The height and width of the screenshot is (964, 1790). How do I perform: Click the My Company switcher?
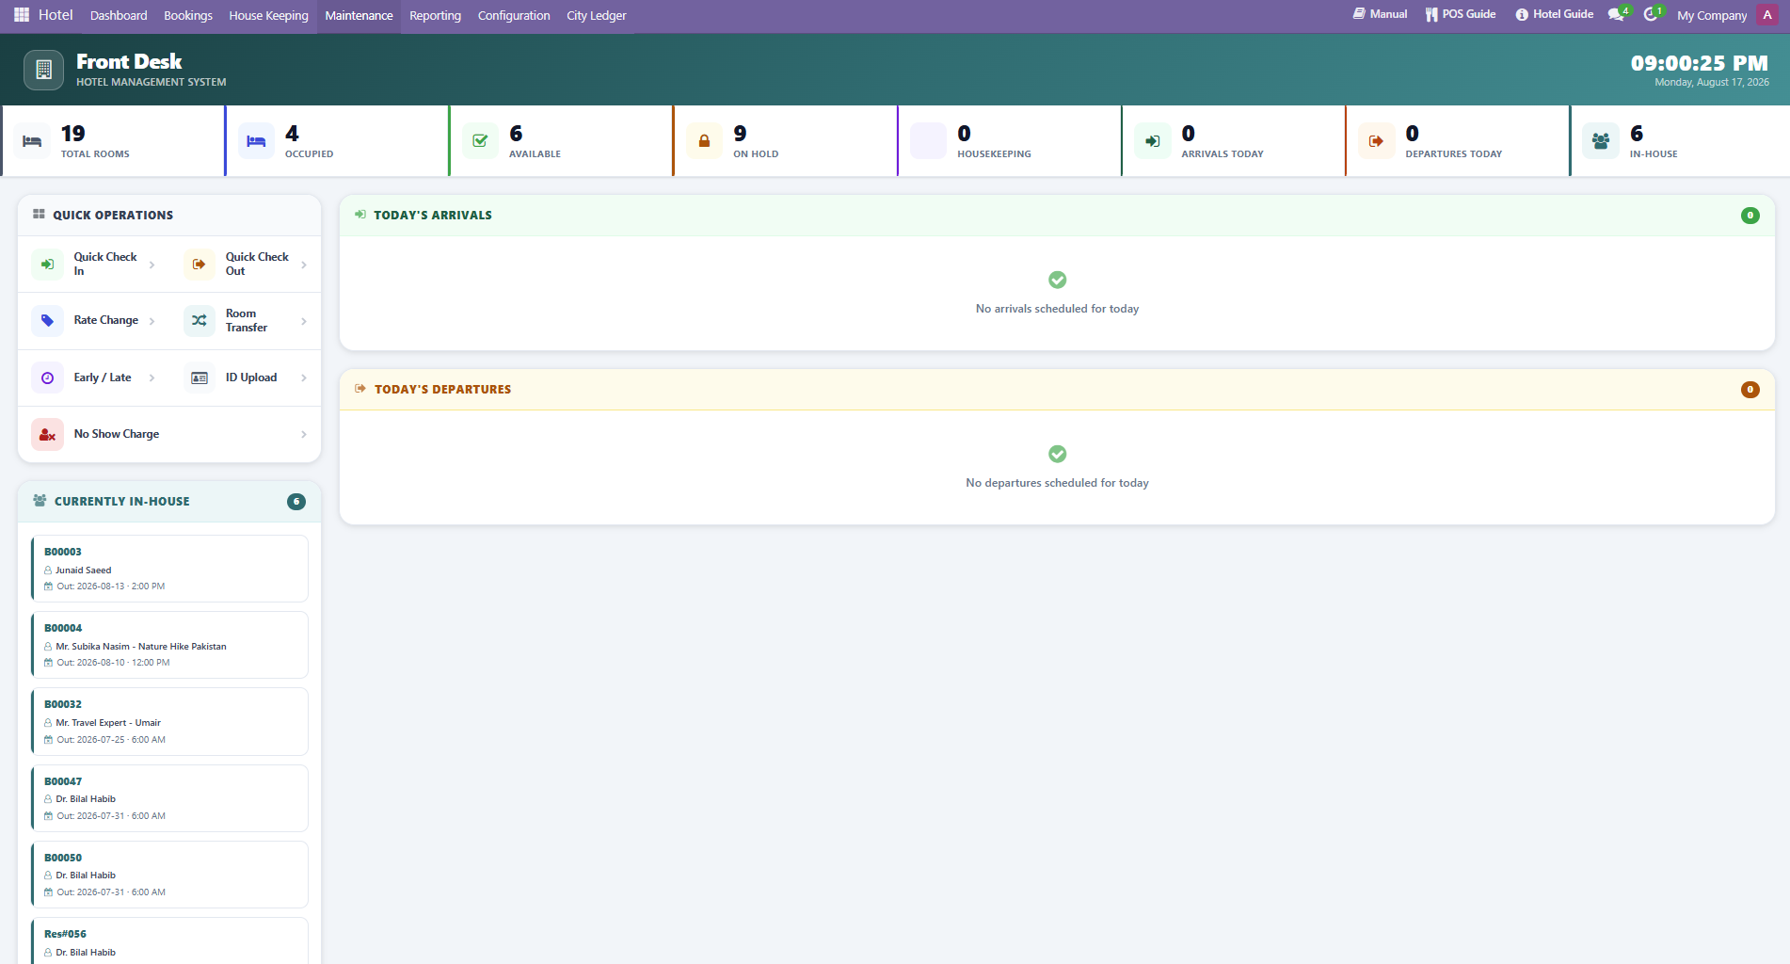tap(1712, 15)
